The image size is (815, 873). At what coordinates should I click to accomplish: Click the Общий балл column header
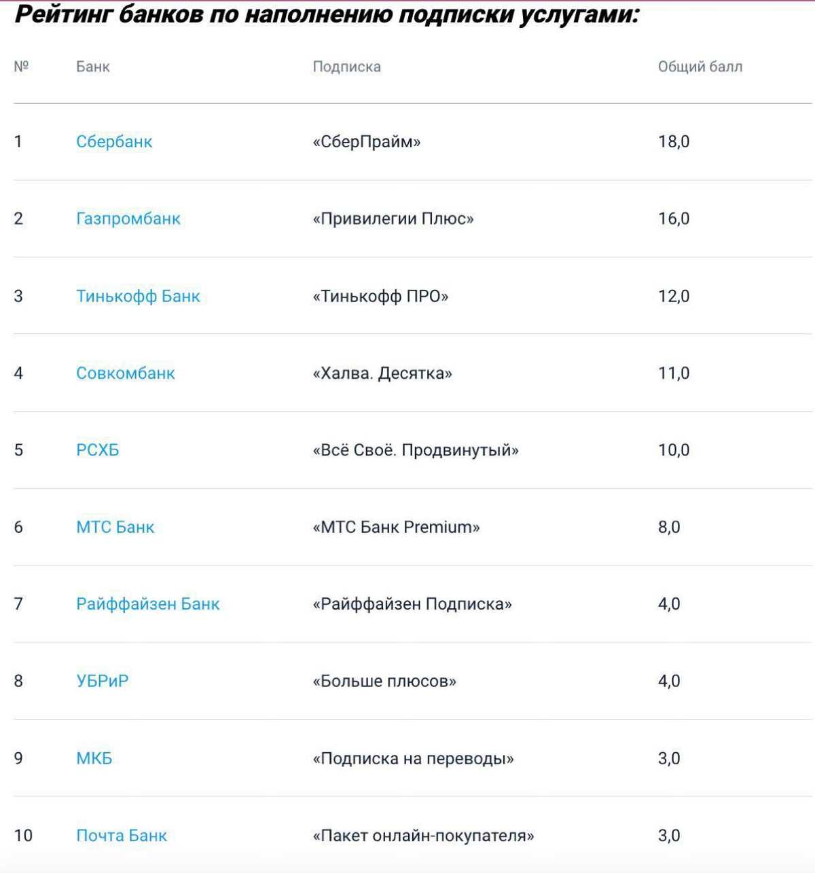pos(700,67)
